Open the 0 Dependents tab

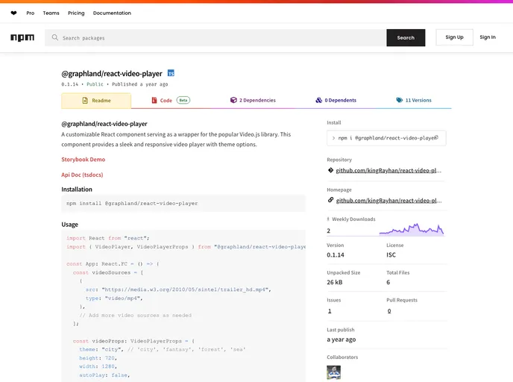[336, 100]
